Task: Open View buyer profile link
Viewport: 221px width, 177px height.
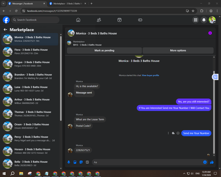Action: click(150, 75)
